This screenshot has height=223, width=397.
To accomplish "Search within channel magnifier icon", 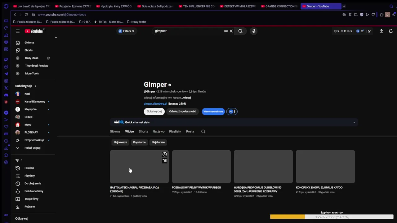I will pyautogui.click(x=203, y=131).
